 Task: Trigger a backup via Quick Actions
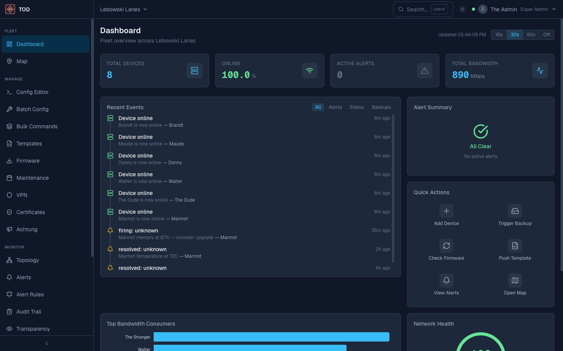click(515, 211)
